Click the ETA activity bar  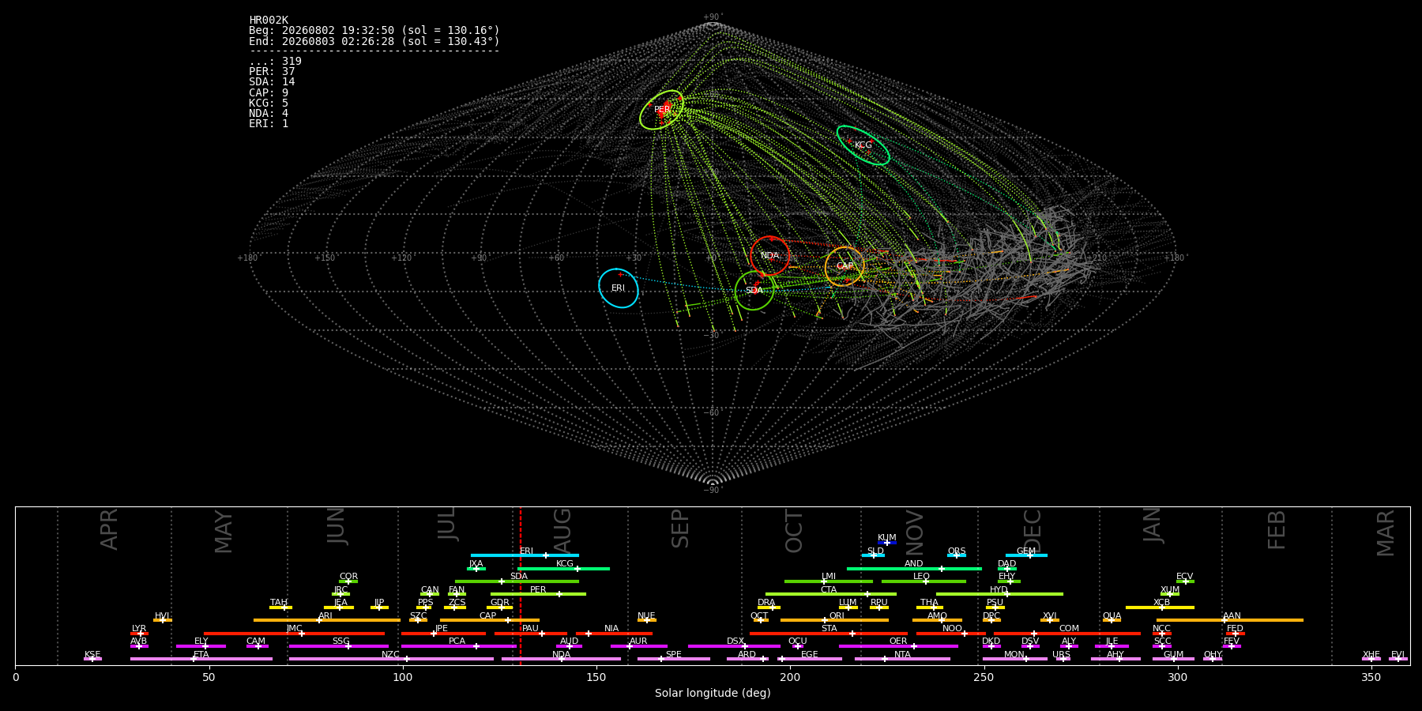pos(201,659)
